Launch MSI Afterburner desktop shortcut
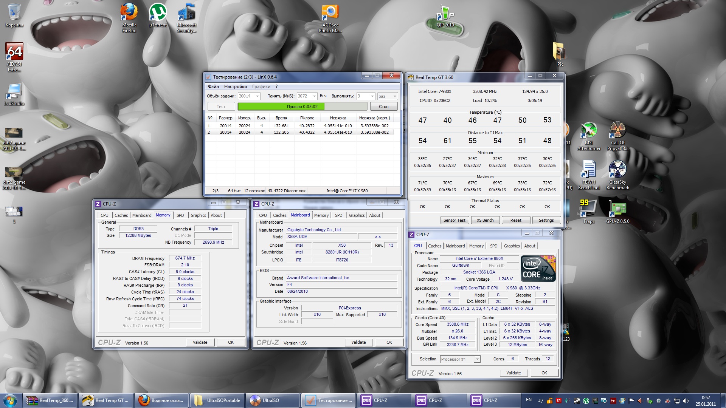Image resolution: width=726 pixels, height=408 pixels. (x=589, y=136)
